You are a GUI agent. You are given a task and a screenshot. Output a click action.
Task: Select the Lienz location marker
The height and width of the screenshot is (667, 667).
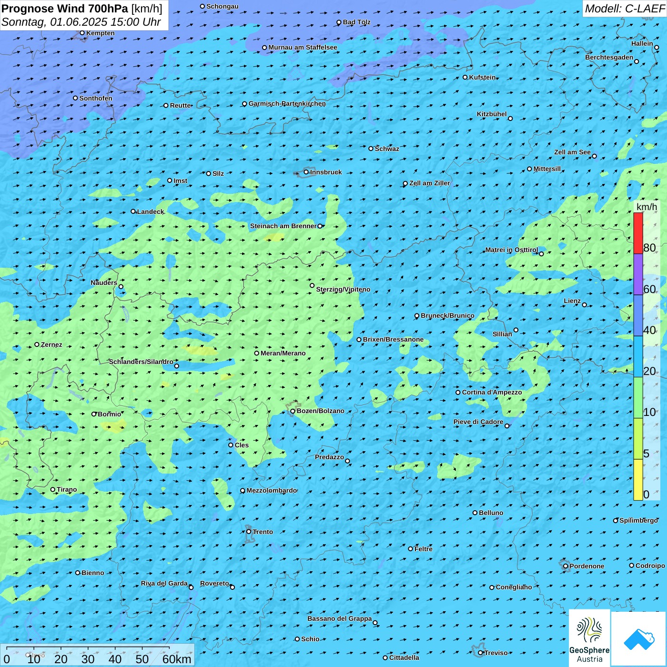click(585, 305)
